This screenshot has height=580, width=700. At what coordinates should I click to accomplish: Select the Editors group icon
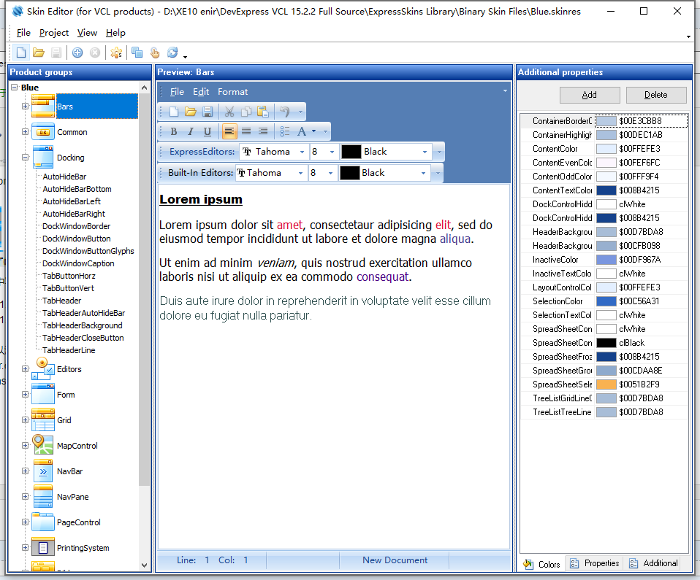pyautogui.click(x=43, y=368)
